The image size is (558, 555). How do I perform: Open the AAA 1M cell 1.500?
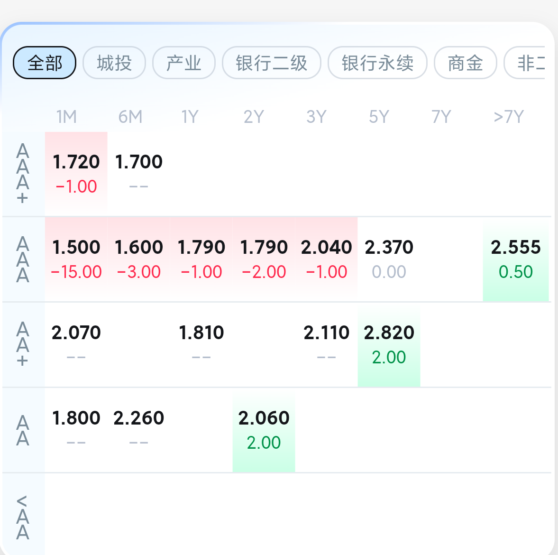coord(76,259)
